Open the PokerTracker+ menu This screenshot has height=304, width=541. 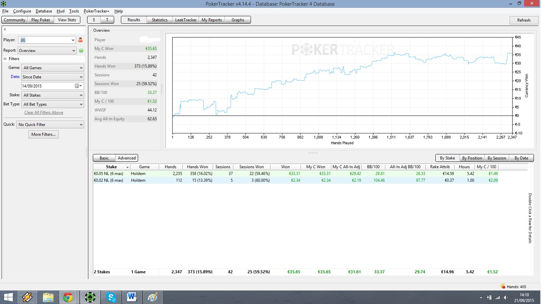pyautogui.click(x=97, y=11)
